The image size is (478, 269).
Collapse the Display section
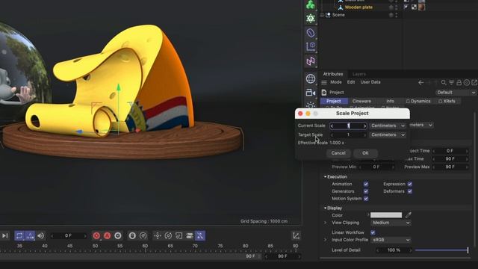coord(326,208)
